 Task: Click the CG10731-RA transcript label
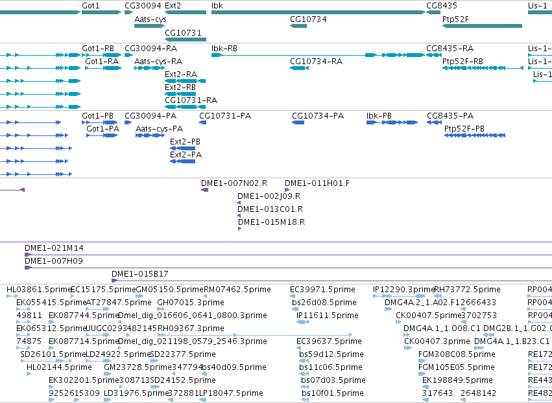[191, 100]
